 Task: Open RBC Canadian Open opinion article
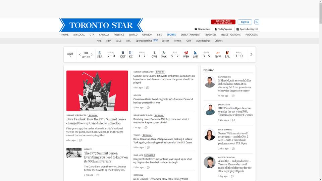point(235,111)
